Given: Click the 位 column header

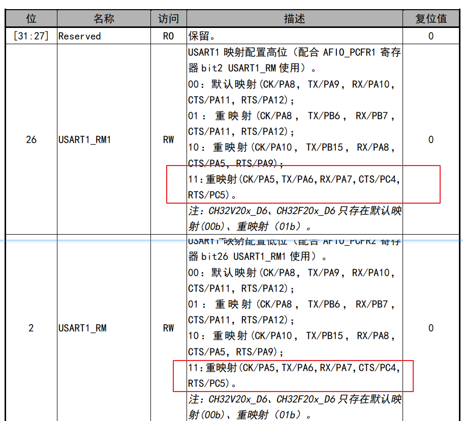Looking at the screenshot, I should [31, 19].
